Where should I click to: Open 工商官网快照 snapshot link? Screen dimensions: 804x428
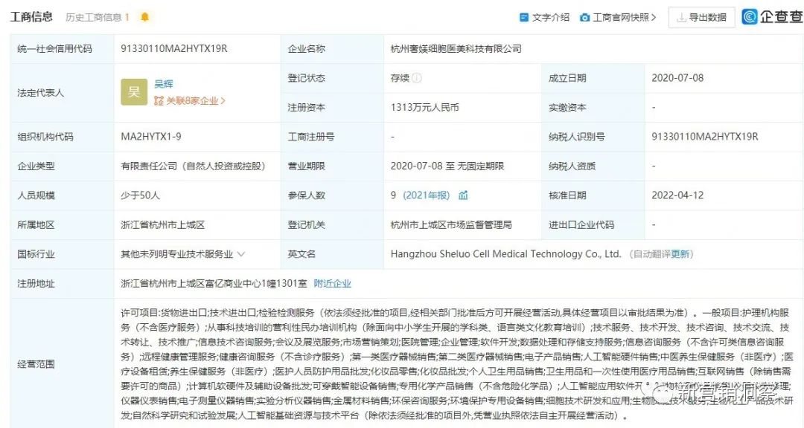[618, 17]
